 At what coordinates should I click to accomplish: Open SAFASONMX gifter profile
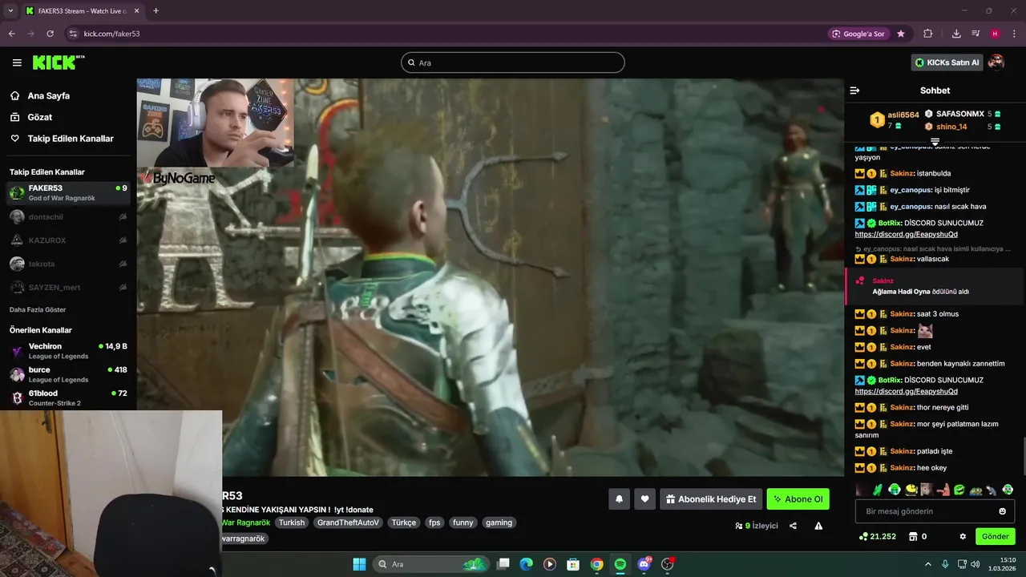click(x=959, y=114)
